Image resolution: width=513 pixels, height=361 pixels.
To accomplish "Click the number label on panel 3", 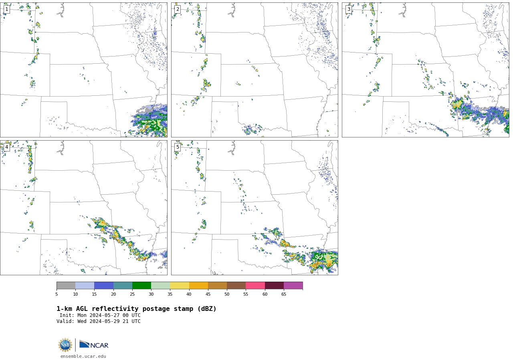I will click(x=349, y=9).
